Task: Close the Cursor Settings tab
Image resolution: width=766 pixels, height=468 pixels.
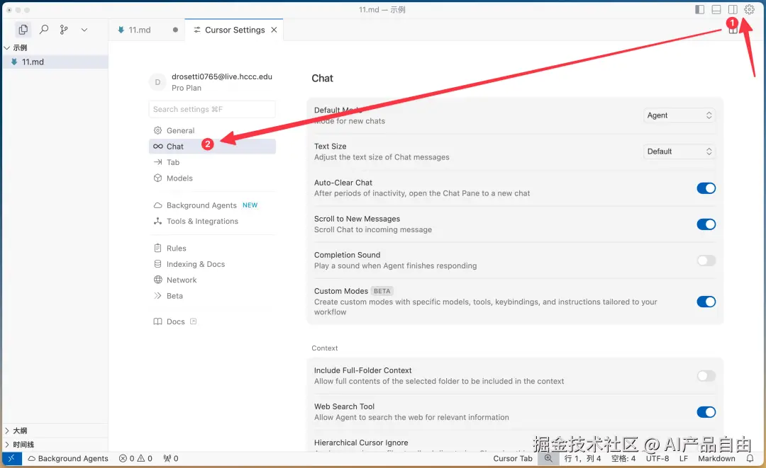Action: pyautogui.click(x=274, y=30)
